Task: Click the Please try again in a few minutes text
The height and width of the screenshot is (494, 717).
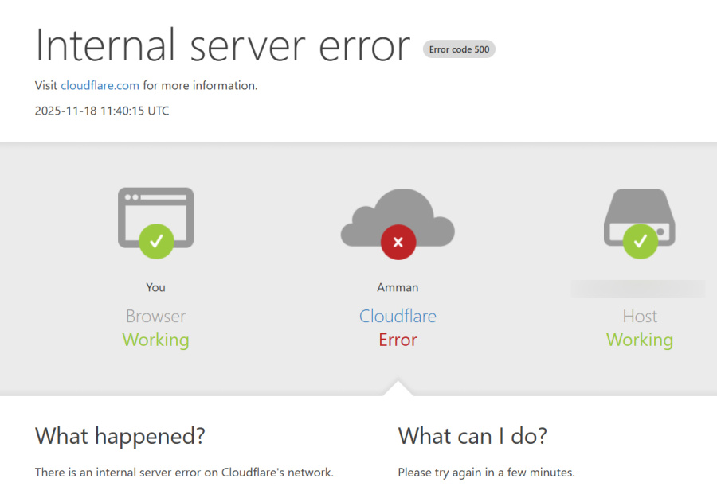Action: (486, 473)
